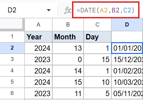Select column C header

click(x=97, y=25)
